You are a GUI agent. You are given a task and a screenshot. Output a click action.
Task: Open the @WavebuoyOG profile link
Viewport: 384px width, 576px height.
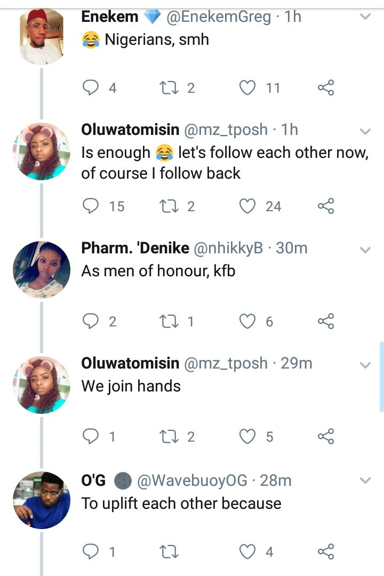click(193, 481)
